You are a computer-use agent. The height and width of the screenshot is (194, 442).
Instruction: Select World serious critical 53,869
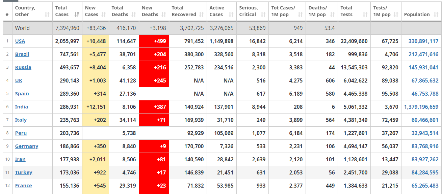click(x=258, y=28)
